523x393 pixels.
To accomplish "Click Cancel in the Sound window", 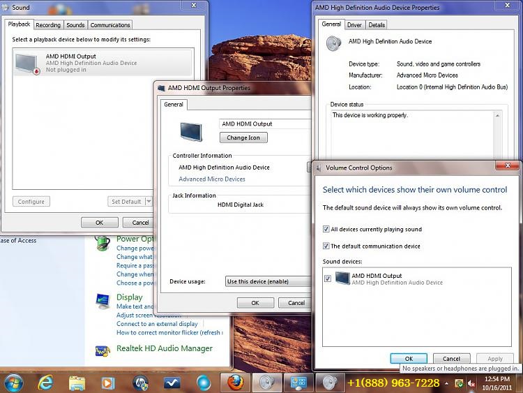I will pos(139,223).
